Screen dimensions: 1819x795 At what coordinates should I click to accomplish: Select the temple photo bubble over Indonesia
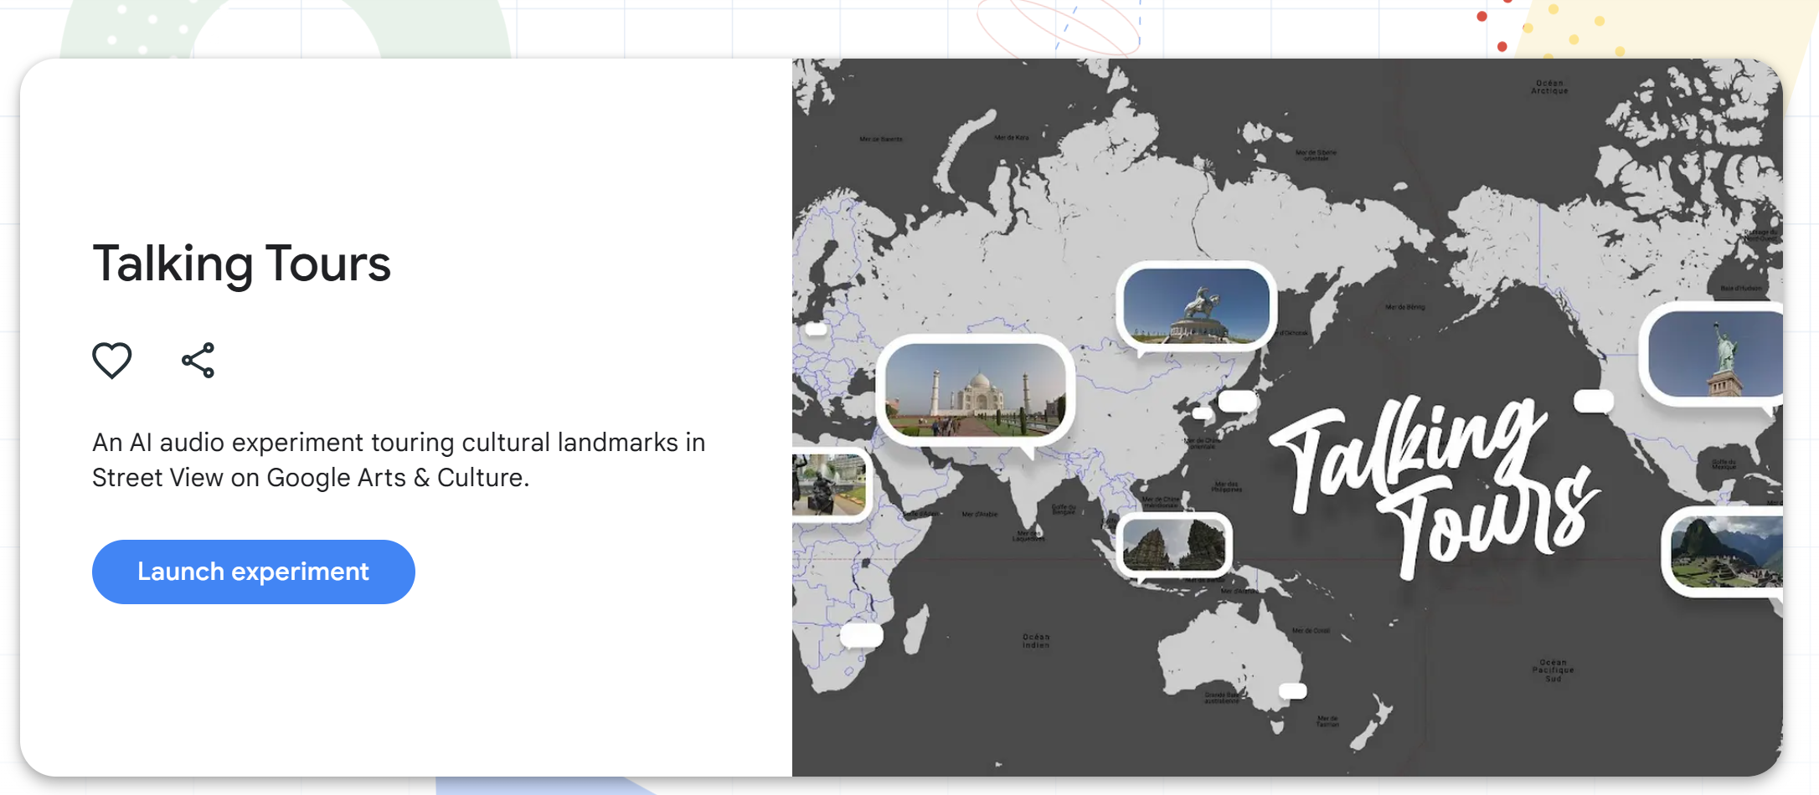point(1173,545)
